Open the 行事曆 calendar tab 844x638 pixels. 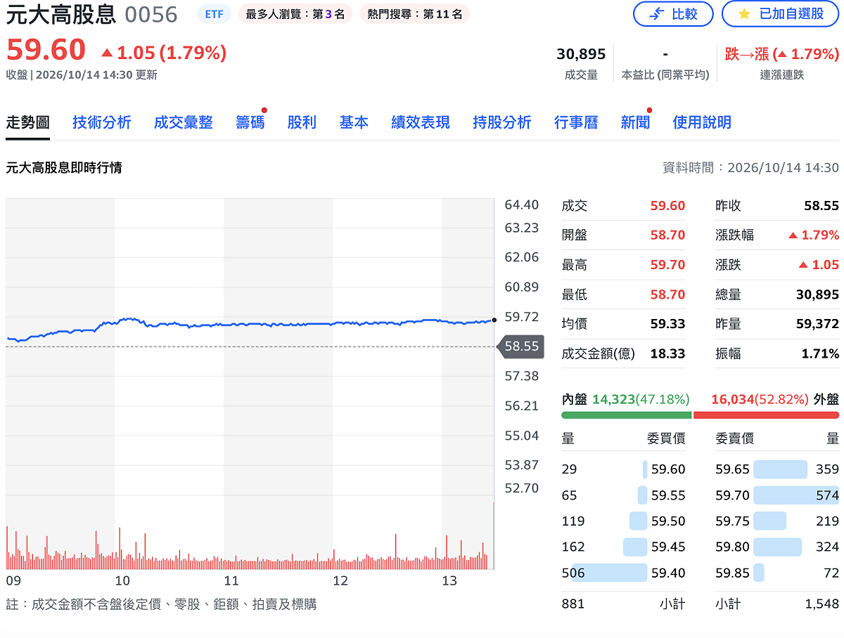pos(576,122)
